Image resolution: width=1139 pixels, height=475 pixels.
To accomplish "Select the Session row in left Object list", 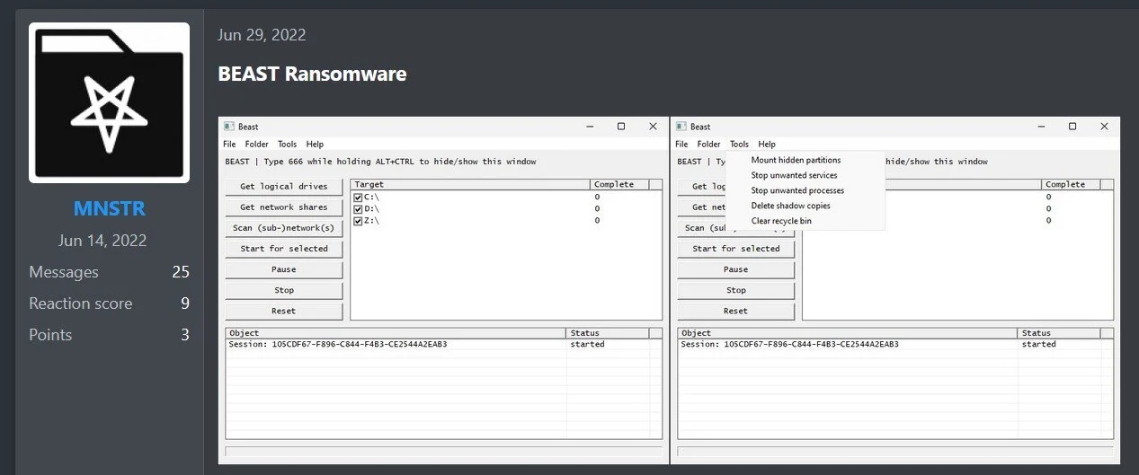I will click(396, 344).
